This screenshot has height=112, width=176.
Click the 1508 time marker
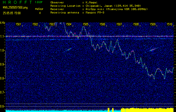[x=136, y=24]
